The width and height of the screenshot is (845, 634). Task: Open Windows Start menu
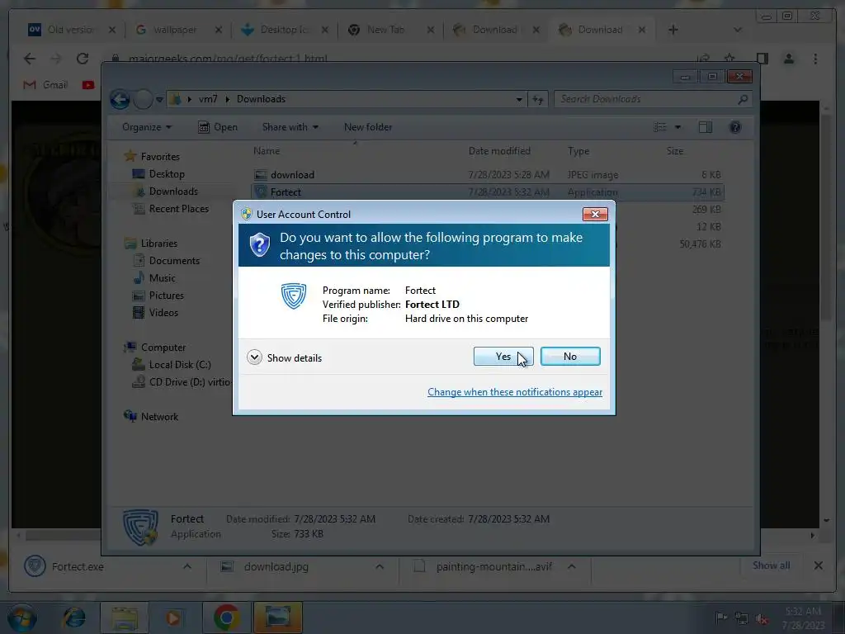21,617
